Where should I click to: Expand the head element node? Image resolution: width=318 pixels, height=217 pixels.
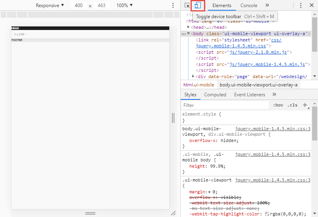189,27
